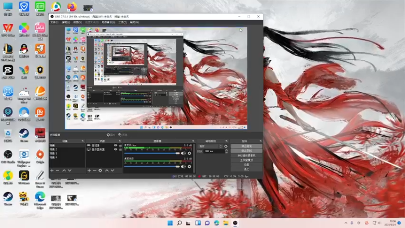Adjust the Mic/Aux volume slider
405x228 pixels.
[152, 154]
